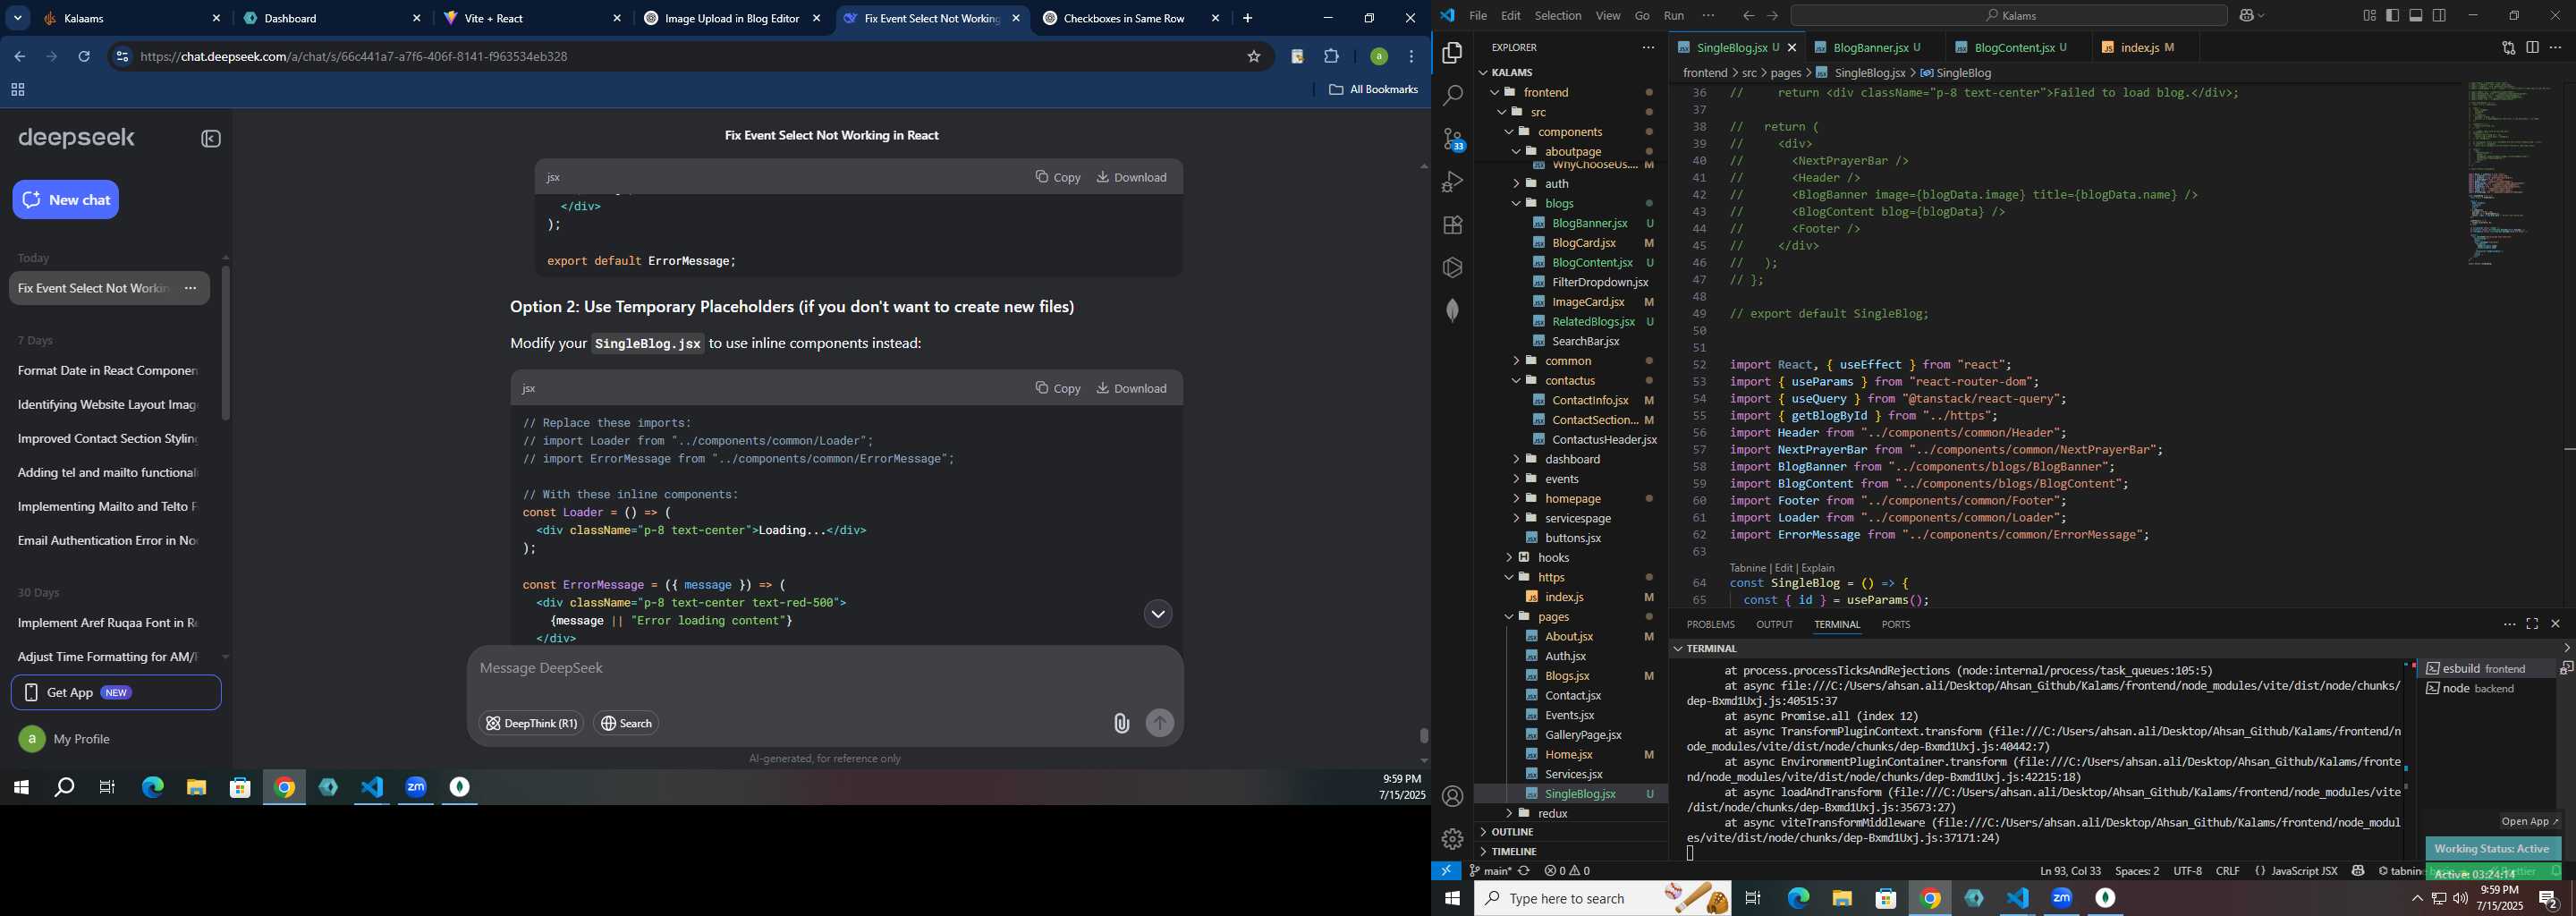Click the remote window icon in status bar

1446,871
